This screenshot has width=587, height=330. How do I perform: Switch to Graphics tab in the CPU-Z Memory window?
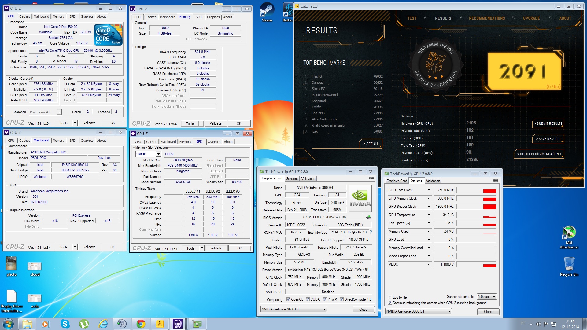point(213,17)
